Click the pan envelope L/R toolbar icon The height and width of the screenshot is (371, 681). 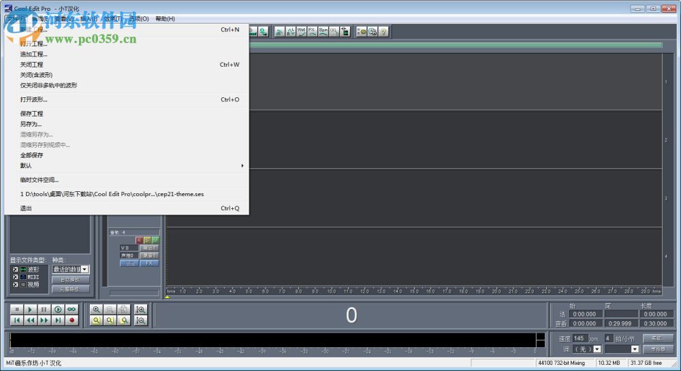(x=291, y=31)
